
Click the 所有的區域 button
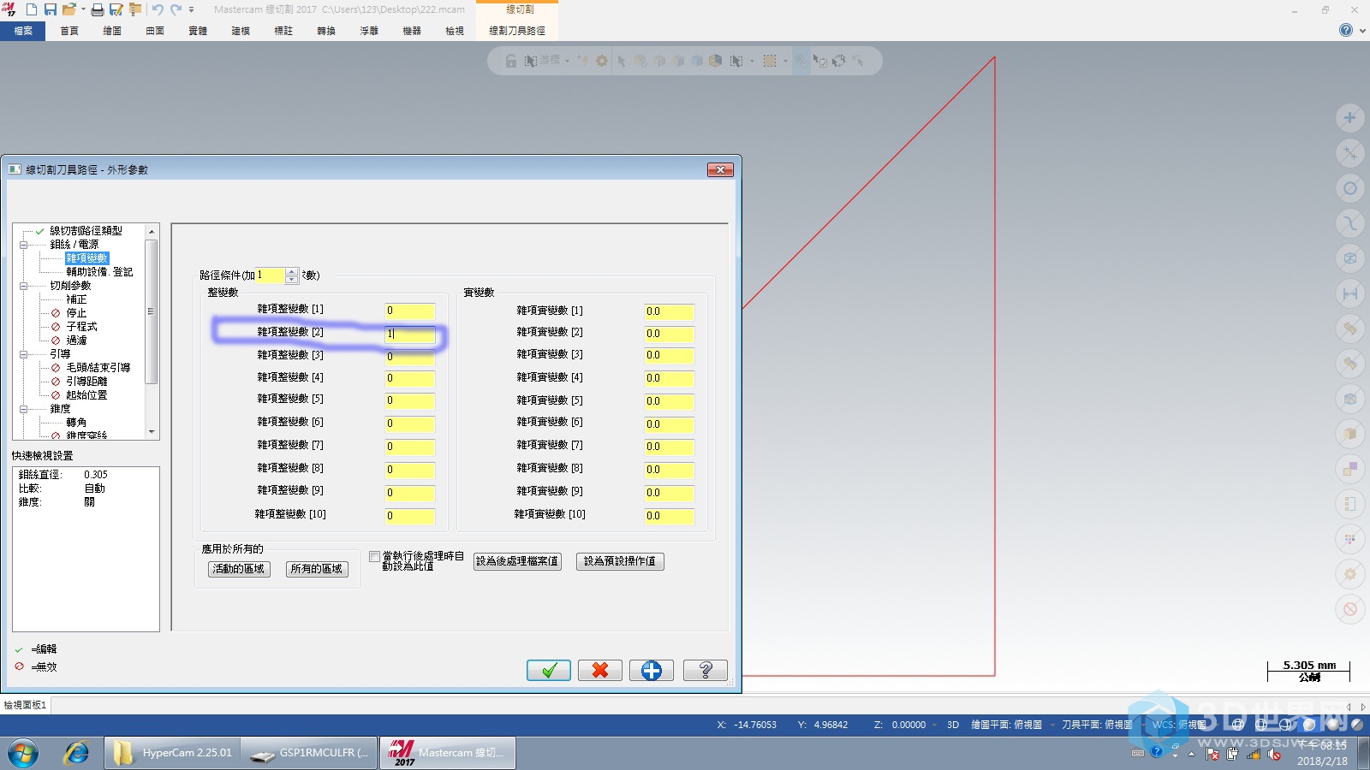click(x=317, y=569)
